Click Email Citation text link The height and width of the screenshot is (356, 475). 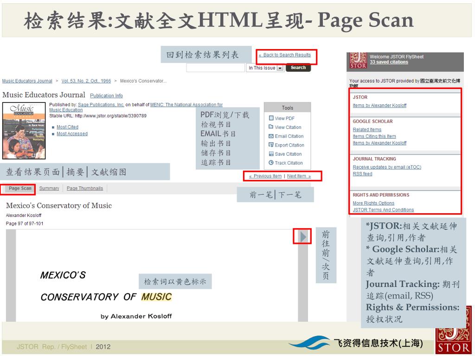click(289, 136)
